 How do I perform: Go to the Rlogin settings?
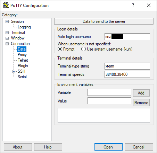[x=23, y=66]
